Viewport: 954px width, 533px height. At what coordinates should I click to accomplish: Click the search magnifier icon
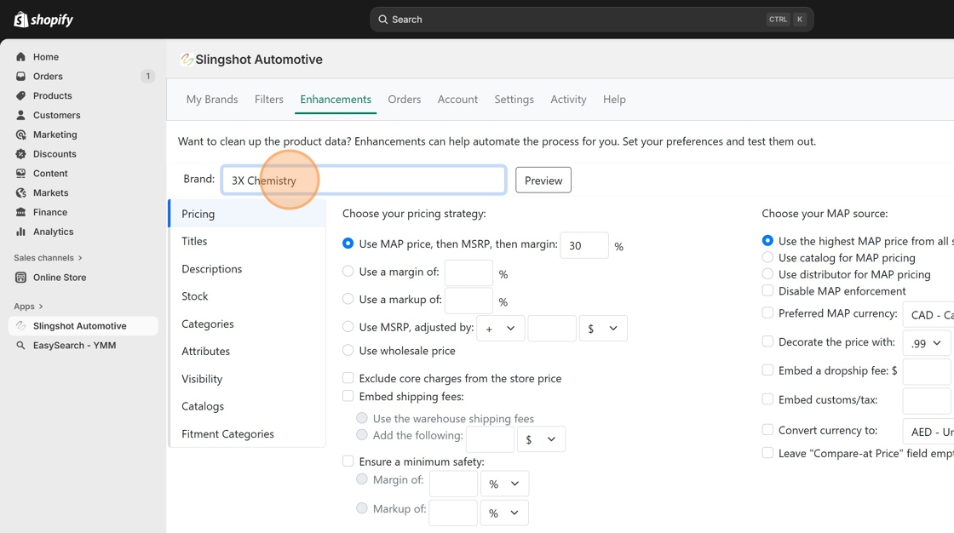382,20
